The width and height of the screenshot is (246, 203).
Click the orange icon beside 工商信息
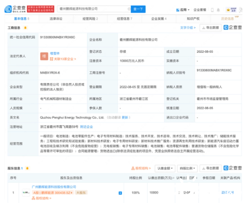coord(25,28)
